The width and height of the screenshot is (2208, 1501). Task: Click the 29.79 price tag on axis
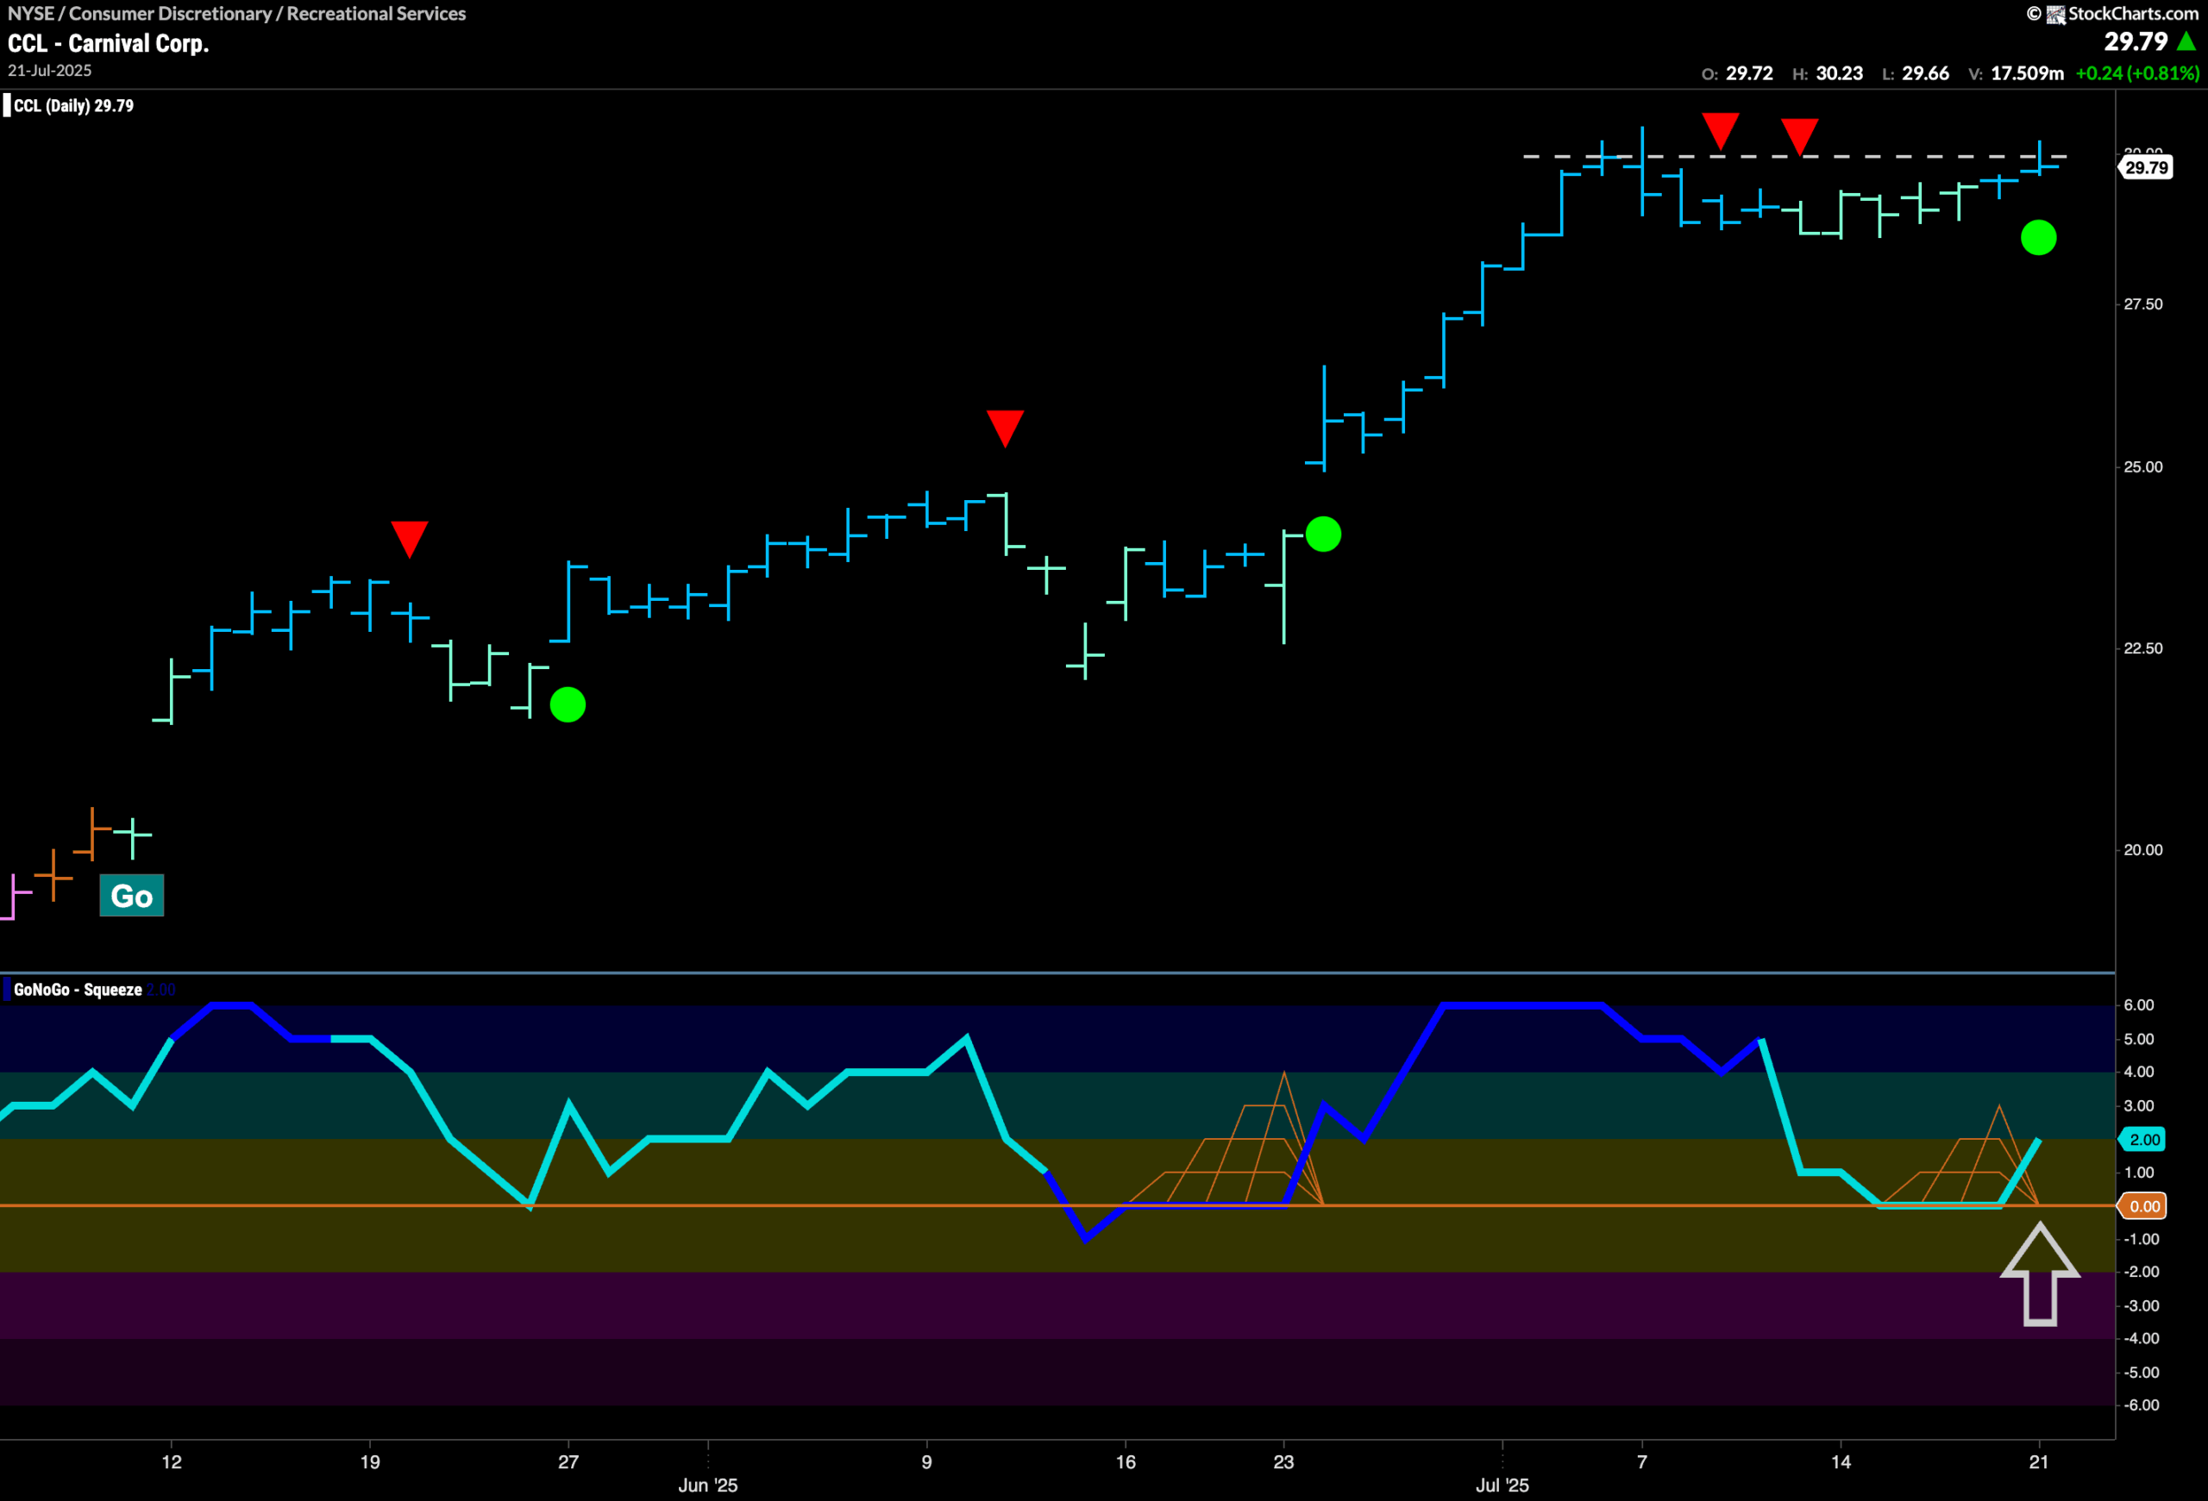[x=2145, y=168]
